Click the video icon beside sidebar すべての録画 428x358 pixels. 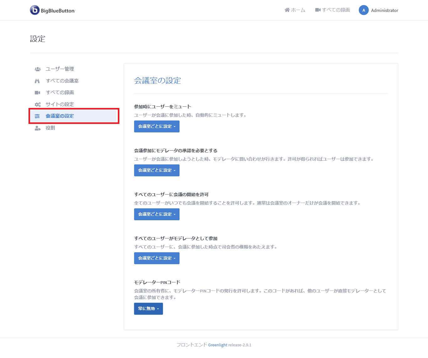pos(37,93)
